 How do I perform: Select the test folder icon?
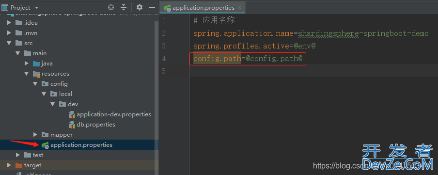pyautogui.click(x=27, y=155)
